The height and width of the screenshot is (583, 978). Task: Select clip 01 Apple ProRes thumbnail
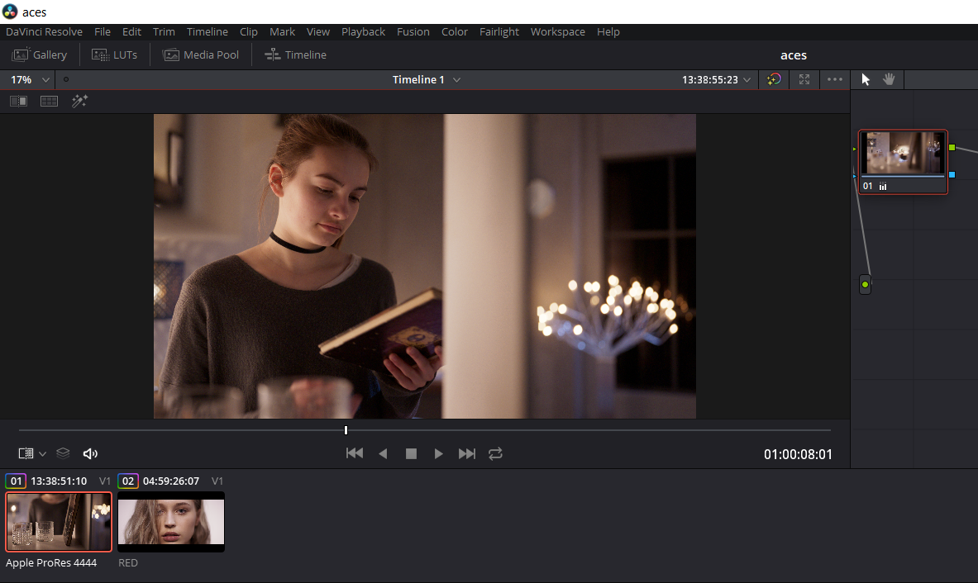[59, 522]
